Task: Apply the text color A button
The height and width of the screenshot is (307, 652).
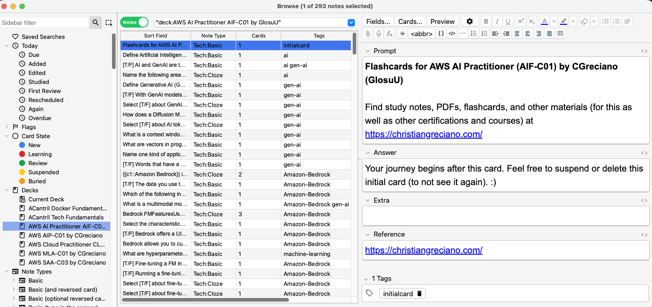Action: point(545,22)
